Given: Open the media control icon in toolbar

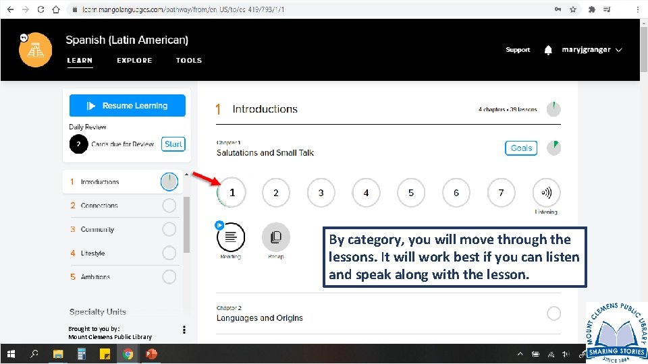Looking at the screenshot, I should click(x=607, y=9).
